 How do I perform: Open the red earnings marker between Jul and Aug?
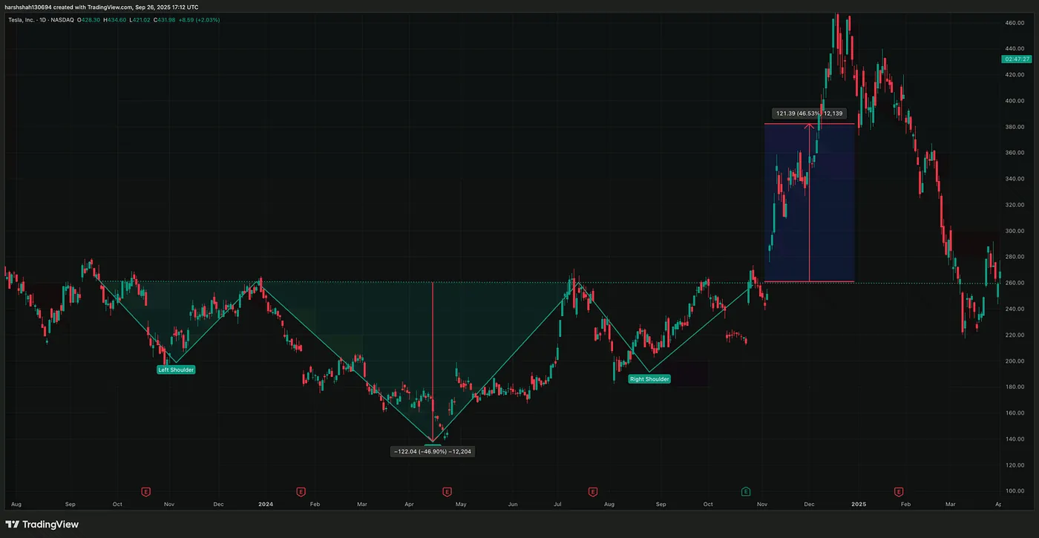point(592,491)
